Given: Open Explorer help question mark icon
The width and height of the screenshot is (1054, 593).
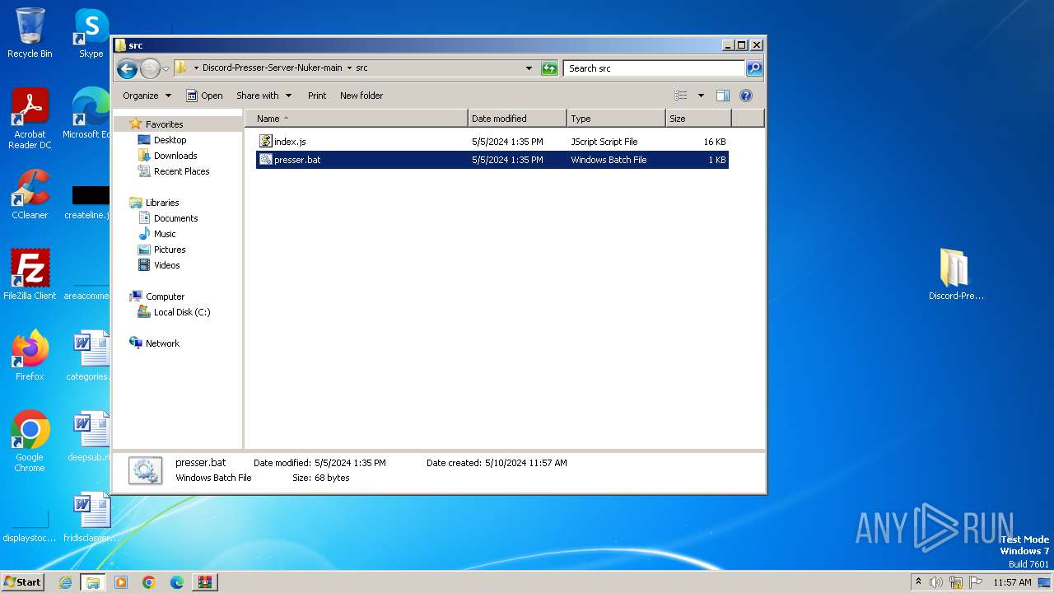Looking at the screenshot, I should pos(746,96).
